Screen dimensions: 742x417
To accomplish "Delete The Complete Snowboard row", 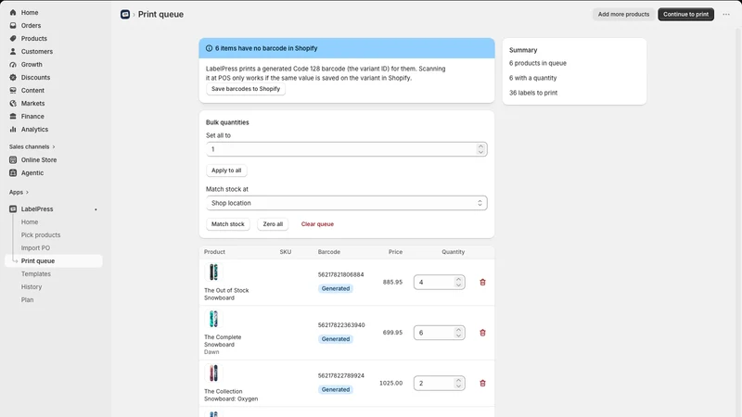I will [x=482, y=333].
